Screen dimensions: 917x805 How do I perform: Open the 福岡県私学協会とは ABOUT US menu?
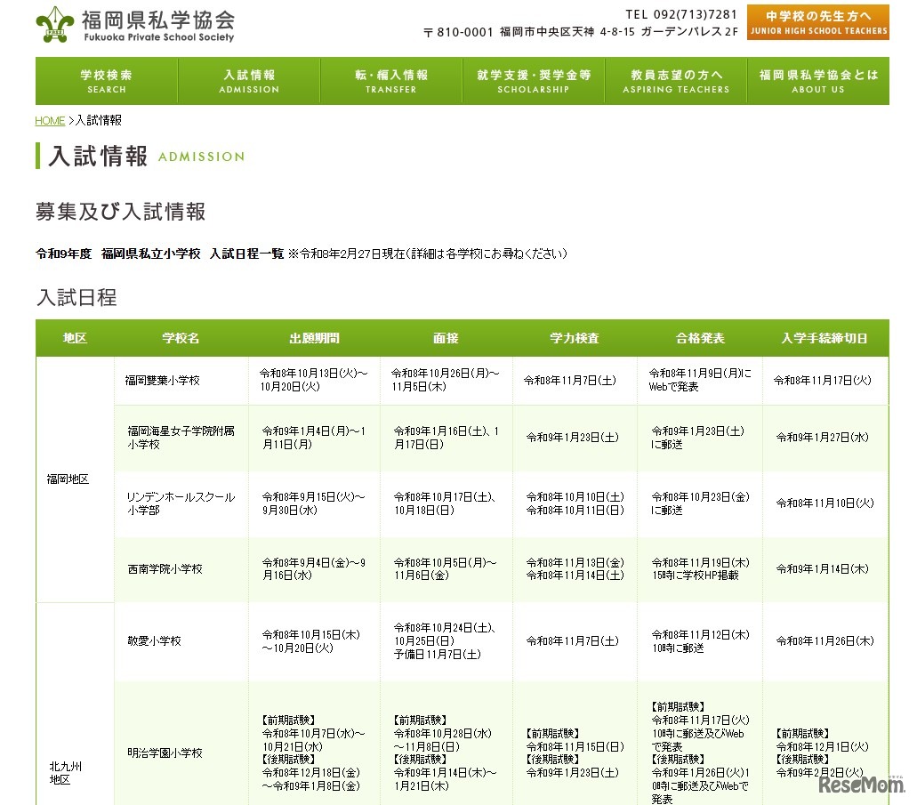click(818, 81)
